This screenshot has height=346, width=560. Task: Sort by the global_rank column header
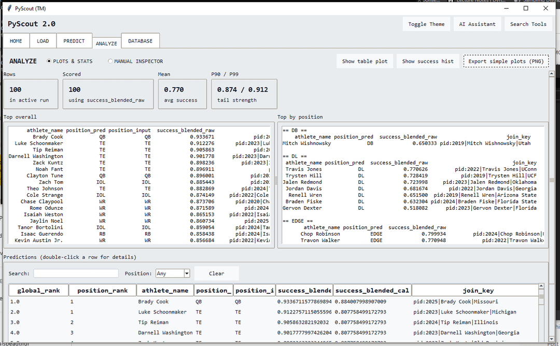click(x=38, y=291)
